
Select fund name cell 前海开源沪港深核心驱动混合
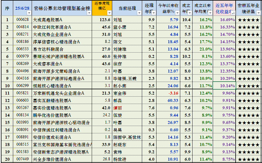pos(62,123)
